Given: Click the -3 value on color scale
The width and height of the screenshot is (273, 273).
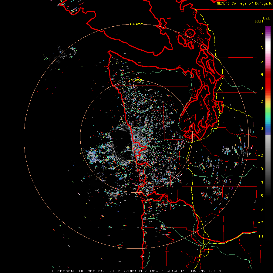Looking at the screenshot, I should click(x=261, y=169).
